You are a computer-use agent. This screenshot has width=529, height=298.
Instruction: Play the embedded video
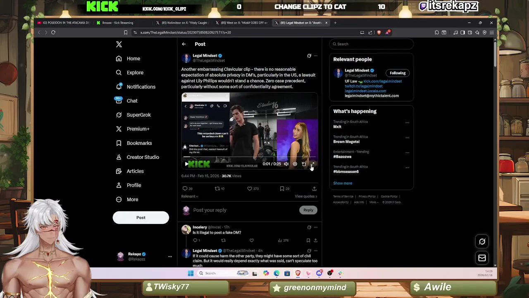186,164
